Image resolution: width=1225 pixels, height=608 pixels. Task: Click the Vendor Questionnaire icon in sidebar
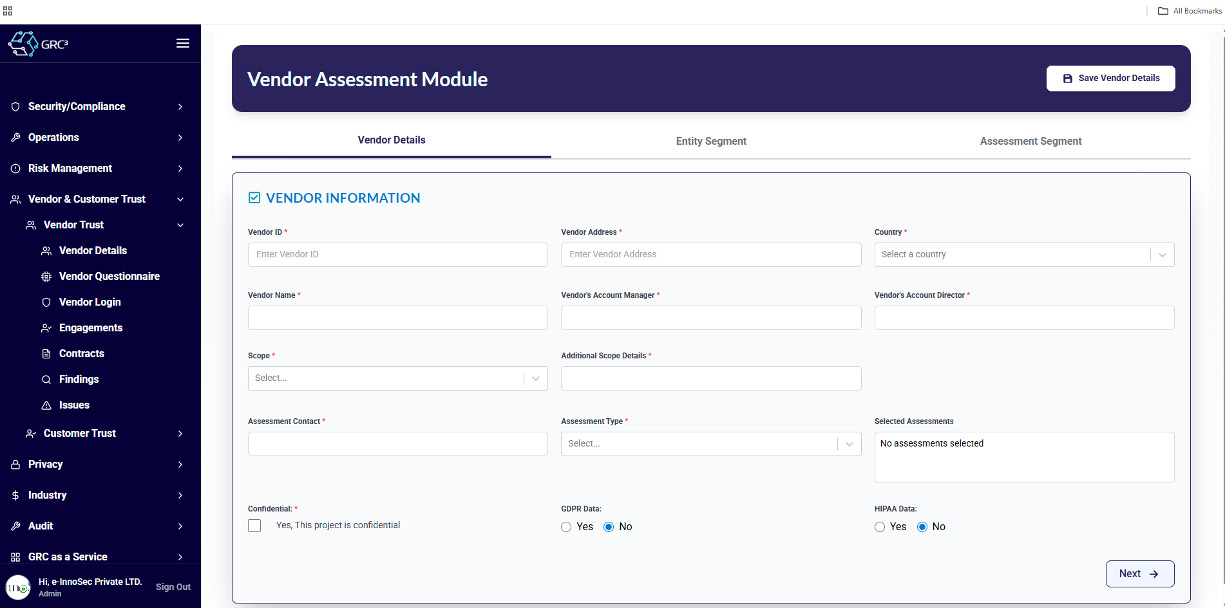point(46,277)
